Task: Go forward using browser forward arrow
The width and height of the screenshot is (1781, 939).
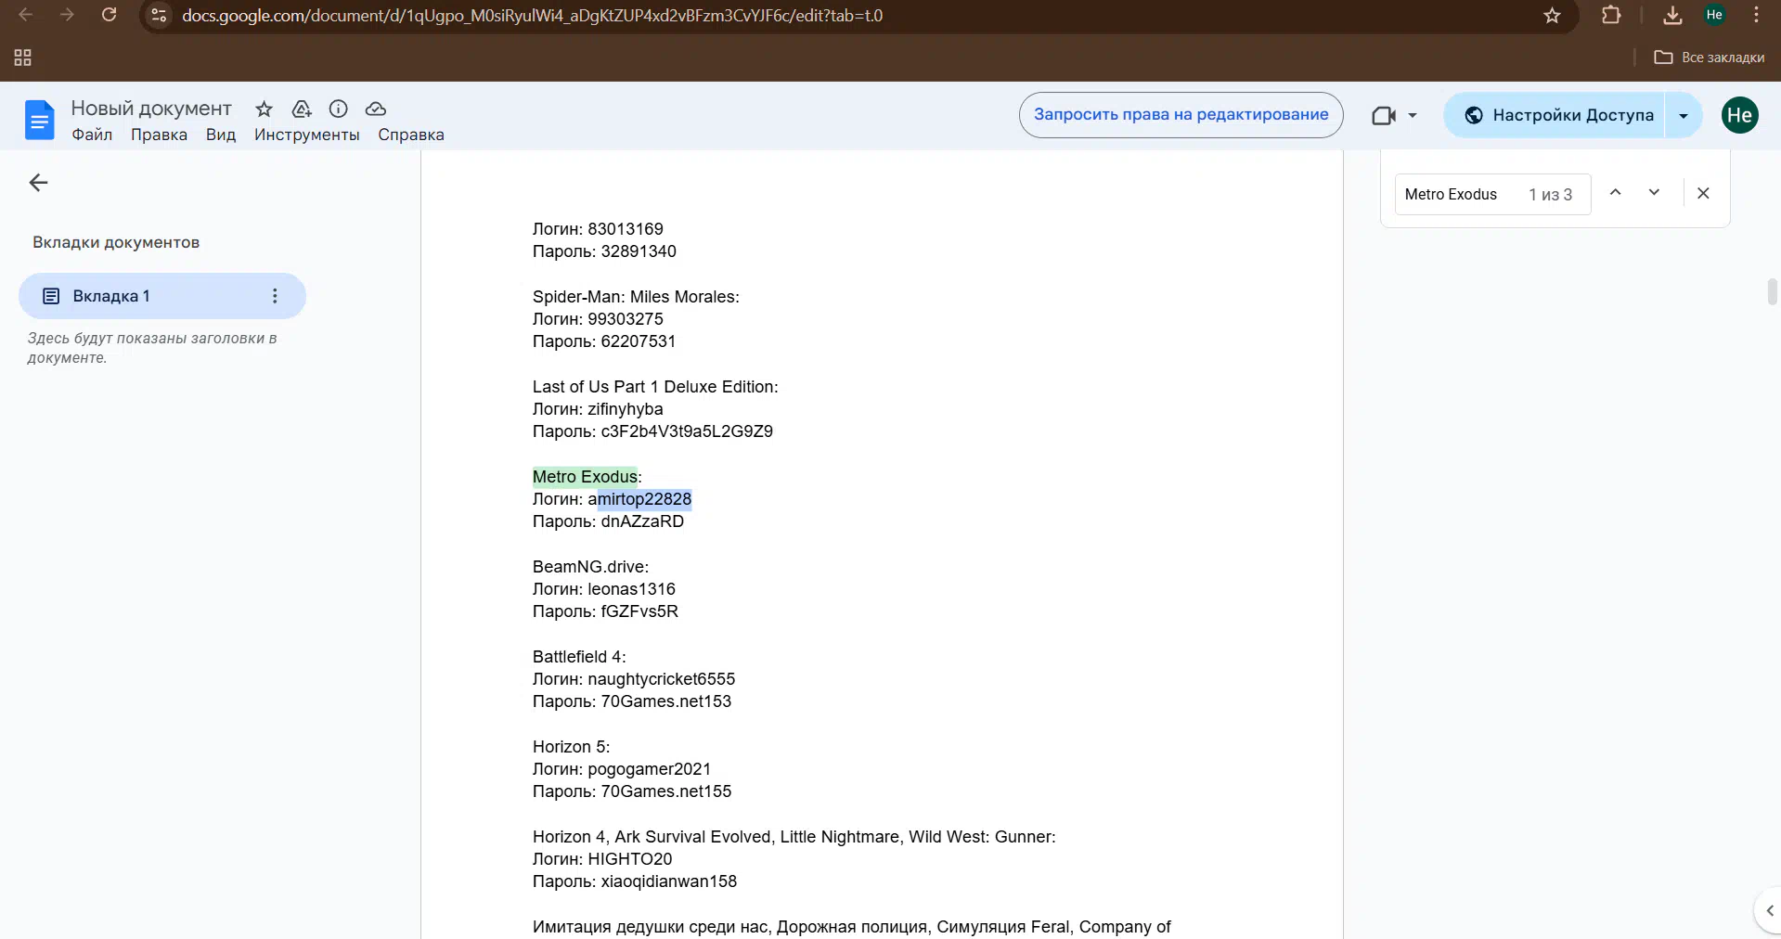Action: (x=67, y=15)
